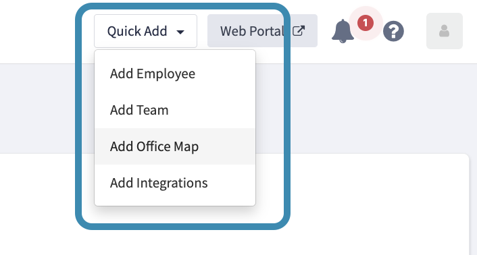Screen dimensions: 477x255
Task: View the single unread notification alert
Action: click(366, 23)
